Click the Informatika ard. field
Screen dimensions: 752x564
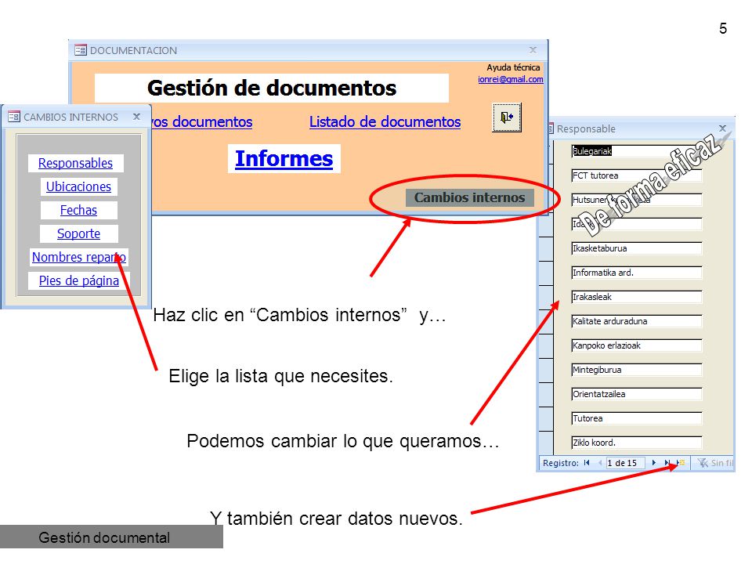pyautogui.click(x=637, y=273)
